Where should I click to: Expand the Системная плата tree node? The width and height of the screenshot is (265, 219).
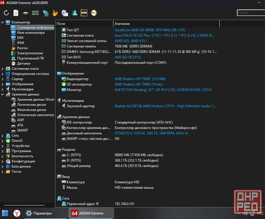click(3, 69)
